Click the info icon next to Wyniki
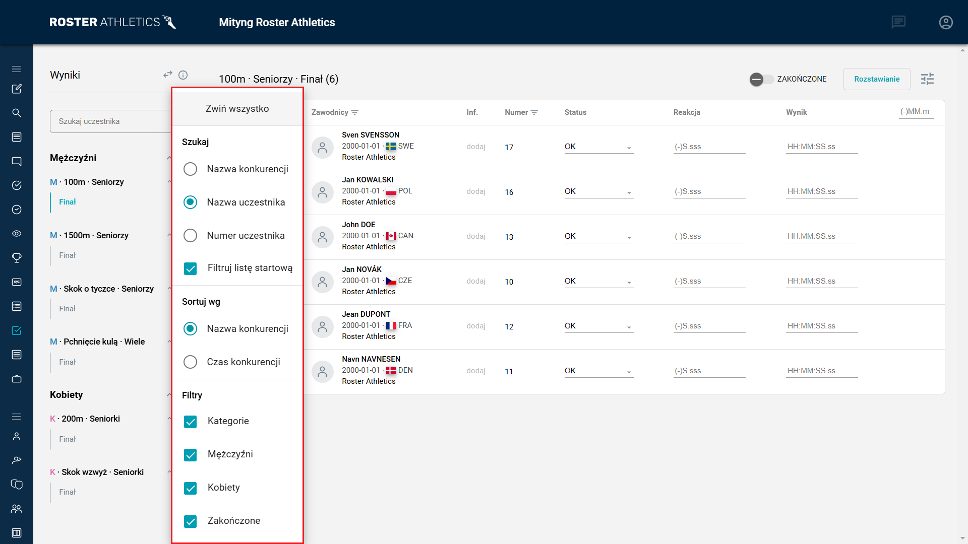Viewport: 968px width, 544px height. (x=183, y=75)
